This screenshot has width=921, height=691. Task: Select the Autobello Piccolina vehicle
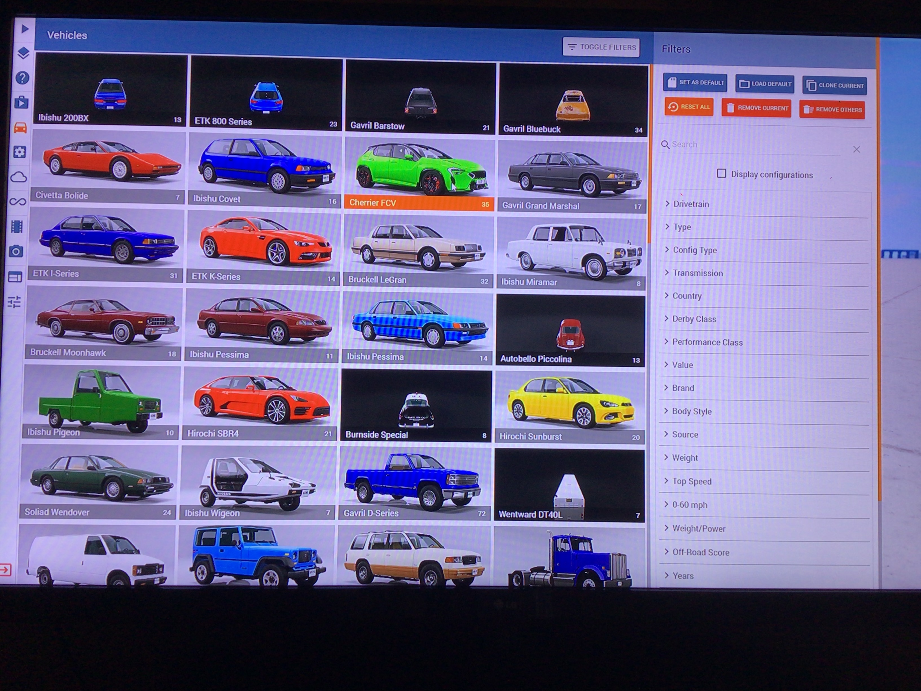(571, 331)
